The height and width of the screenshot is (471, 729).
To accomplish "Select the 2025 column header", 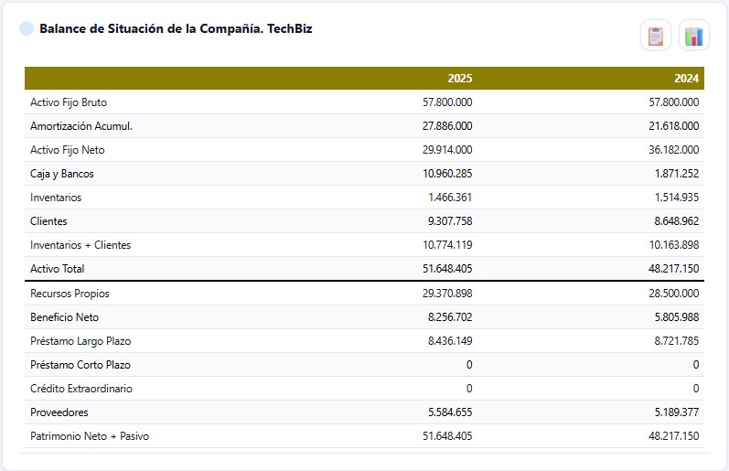I will click(460, 78).
